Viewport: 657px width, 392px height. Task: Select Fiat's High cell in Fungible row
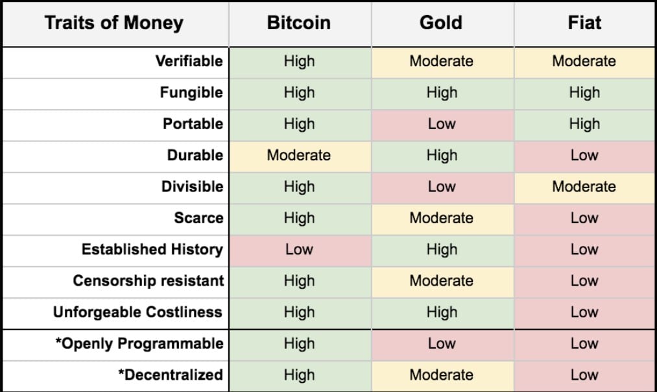584,93
